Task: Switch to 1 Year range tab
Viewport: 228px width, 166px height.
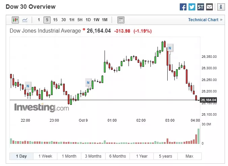Action: coord(142,156)
